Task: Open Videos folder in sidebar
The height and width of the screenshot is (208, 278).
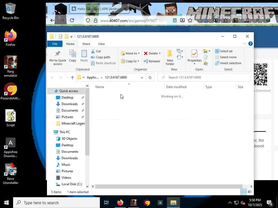Action: (66, 178)
